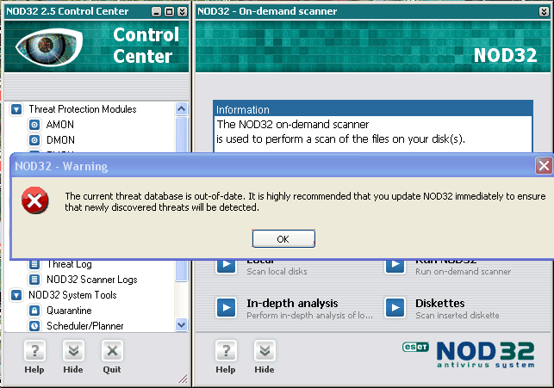The width and height of the screenshot is (554, 388).
Task: Click the In-depth analysis label
Action: 292,304
